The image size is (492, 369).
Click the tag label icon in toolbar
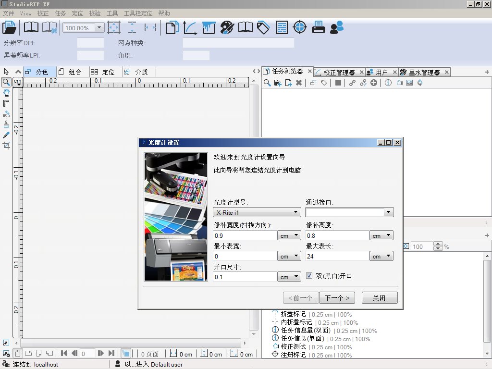[263, 27]
